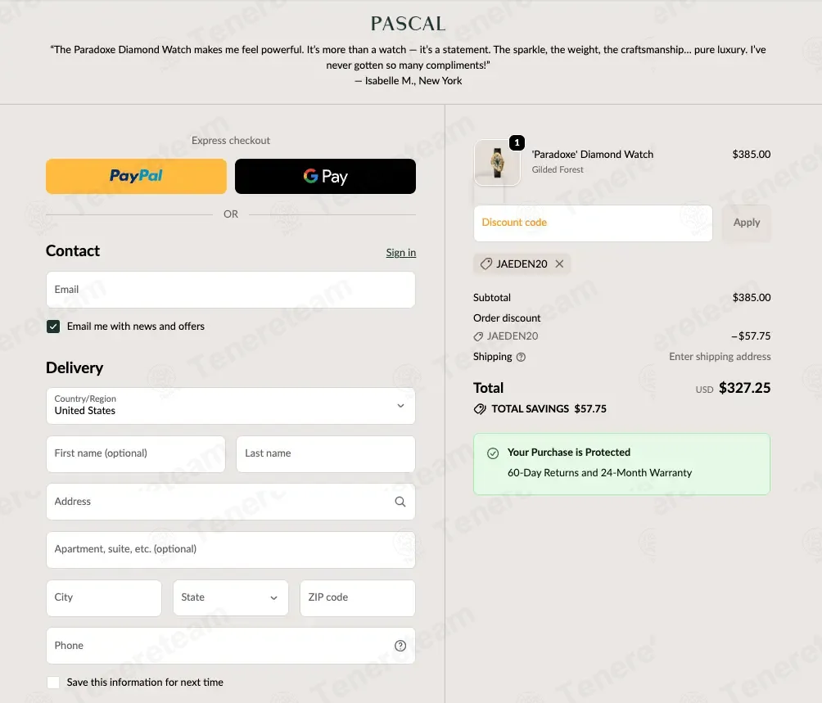Select the ZIP code field
Viewport: 822px width, 703px height.
[357, 598]
